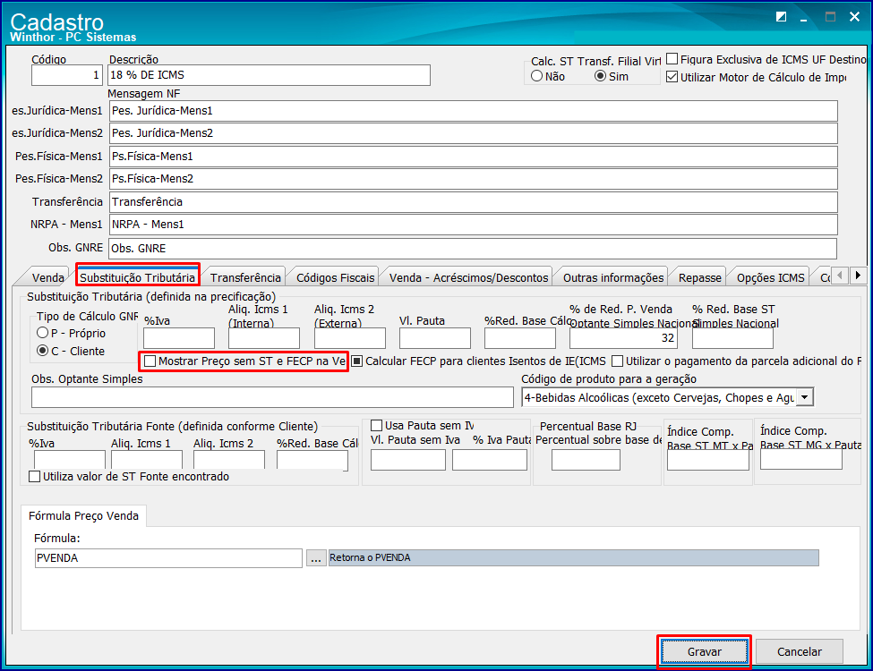Switch to the Venda tab

(x=47, y=277)
